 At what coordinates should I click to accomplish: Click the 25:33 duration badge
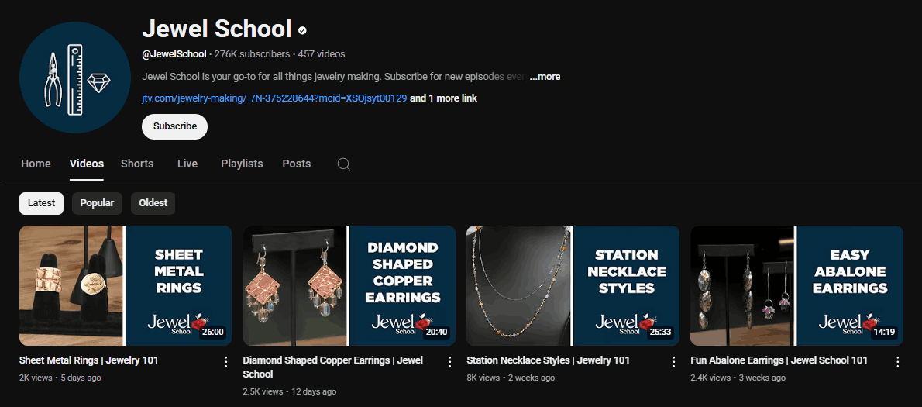[660, 333]
